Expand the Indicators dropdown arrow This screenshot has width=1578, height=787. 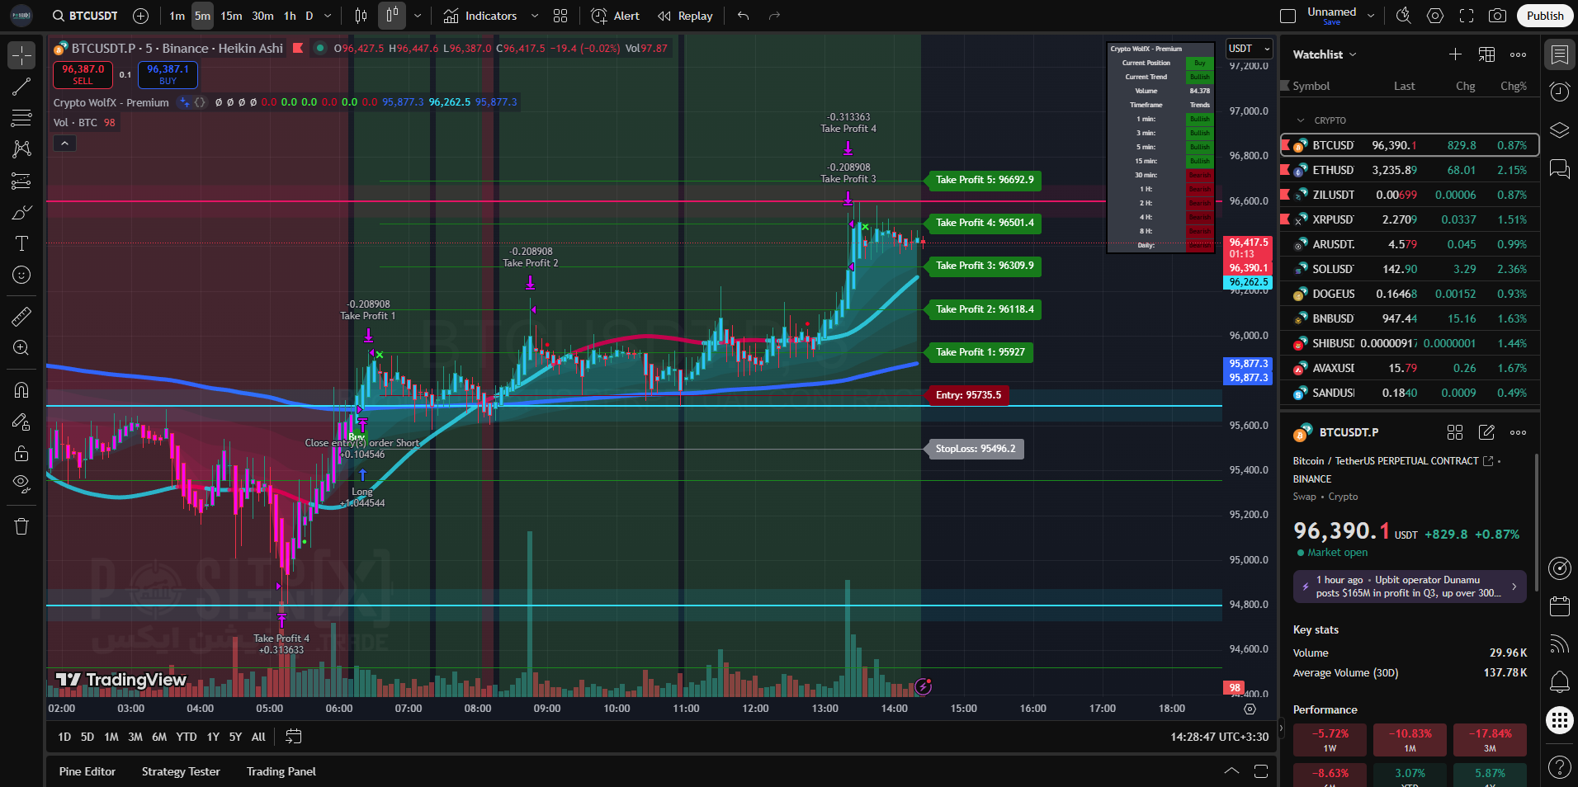[535, 16]
